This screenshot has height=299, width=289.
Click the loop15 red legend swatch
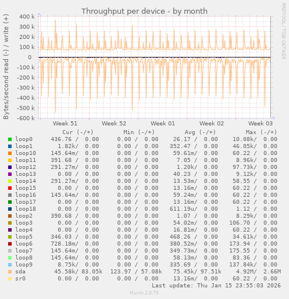point(10,188)
